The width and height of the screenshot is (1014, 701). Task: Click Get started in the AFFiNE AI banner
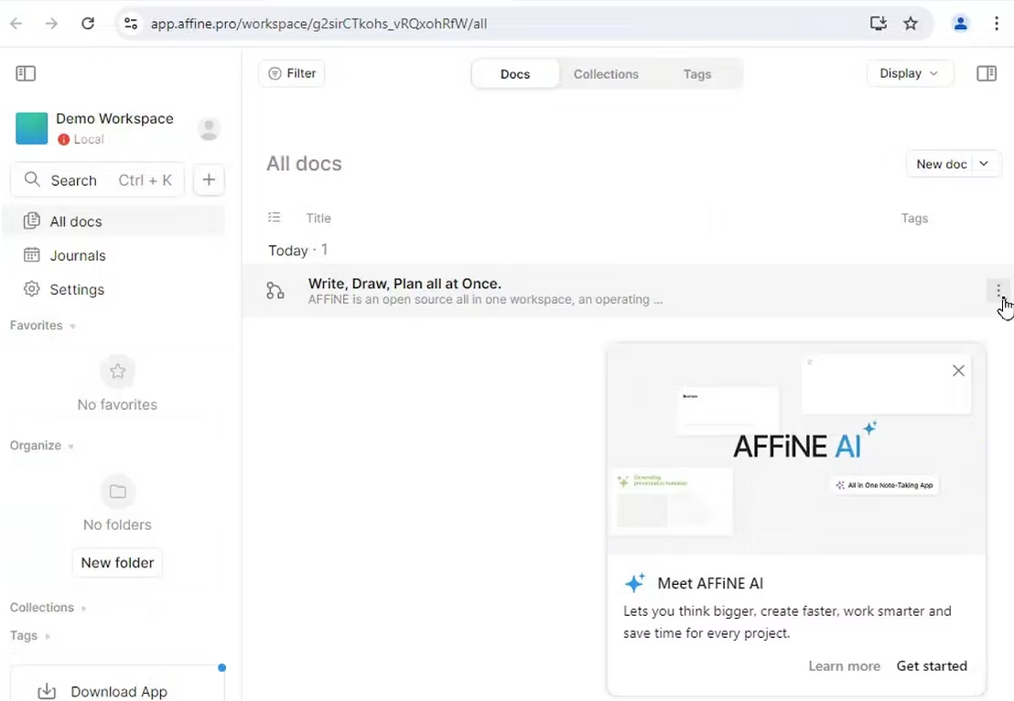pyautogui.click(x=932, y=665)
